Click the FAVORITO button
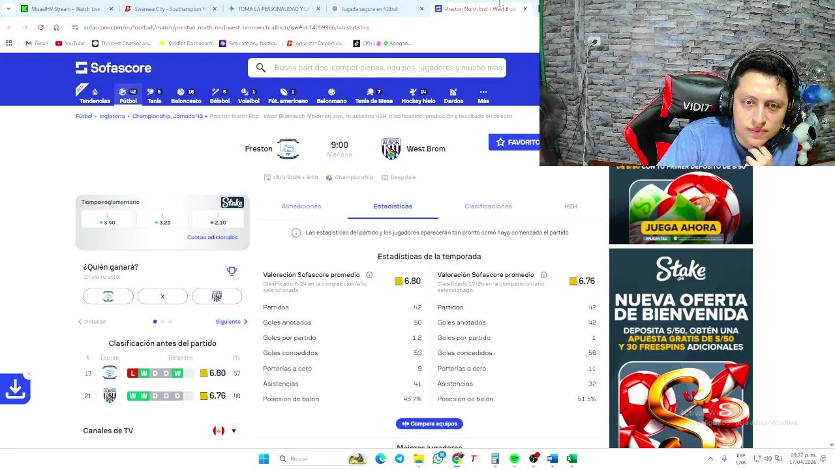The width and height of the screenshot is (835, 469). point(515,142)
